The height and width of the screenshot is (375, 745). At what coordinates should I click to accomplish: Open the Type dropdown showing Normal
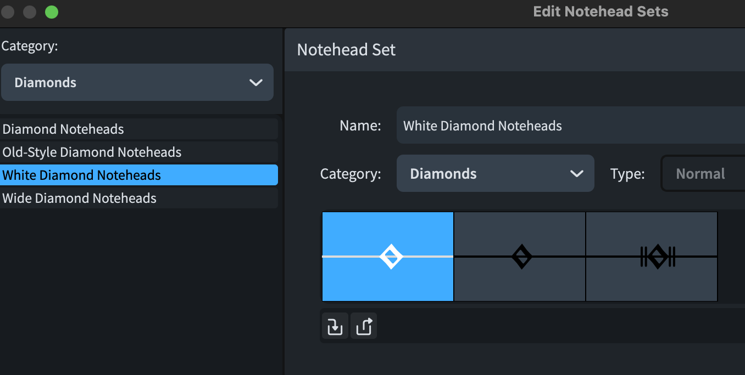703,174
